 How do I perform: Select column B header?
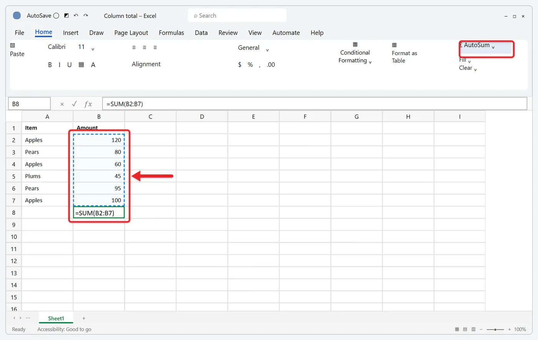click(x=99, y=117)
